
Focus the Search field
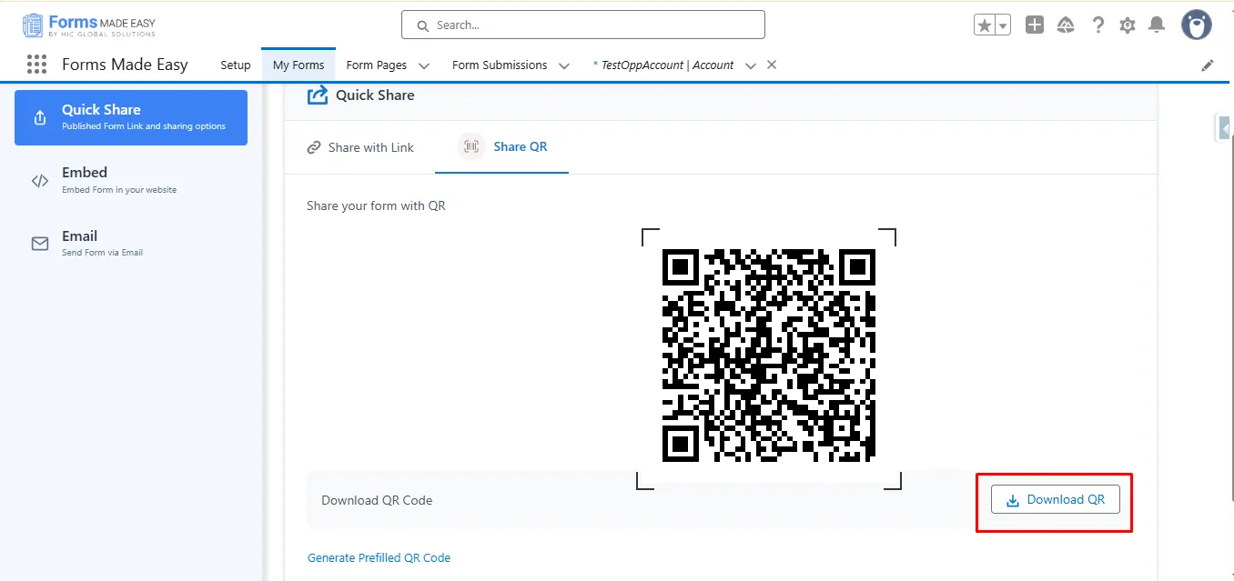tap(583, 25)
